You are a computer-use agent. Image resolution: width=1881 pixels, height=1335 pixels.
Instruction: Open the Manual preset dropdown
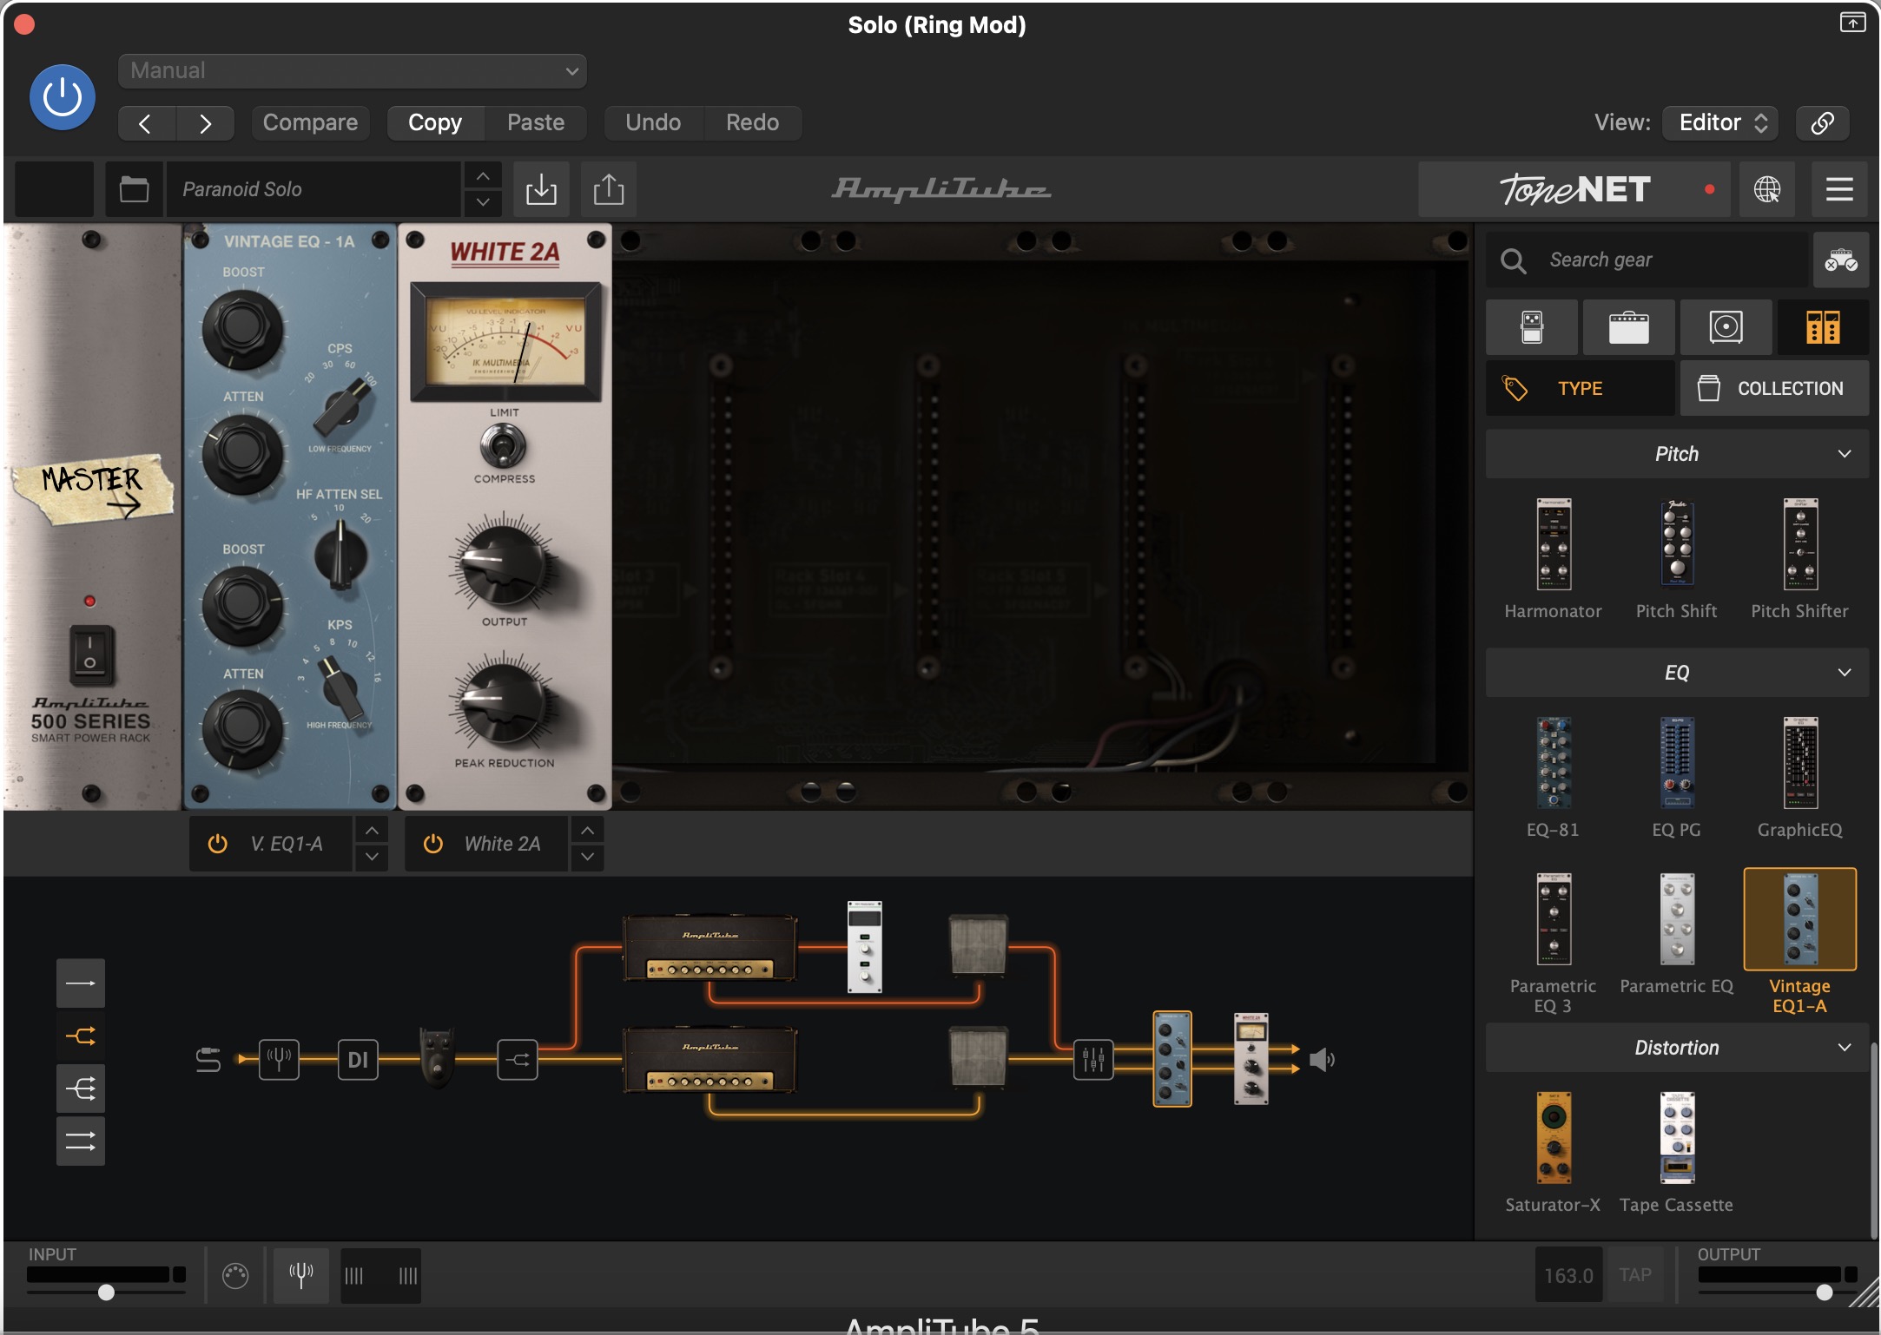[352, 71]
